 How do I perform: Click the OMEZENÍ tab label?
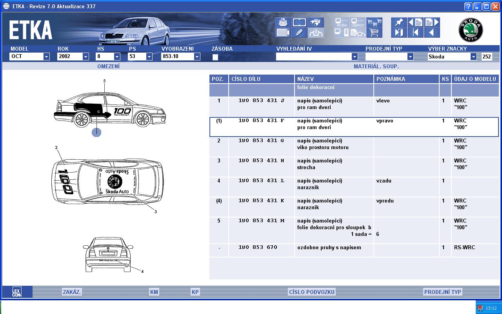(x=108, y=66)
